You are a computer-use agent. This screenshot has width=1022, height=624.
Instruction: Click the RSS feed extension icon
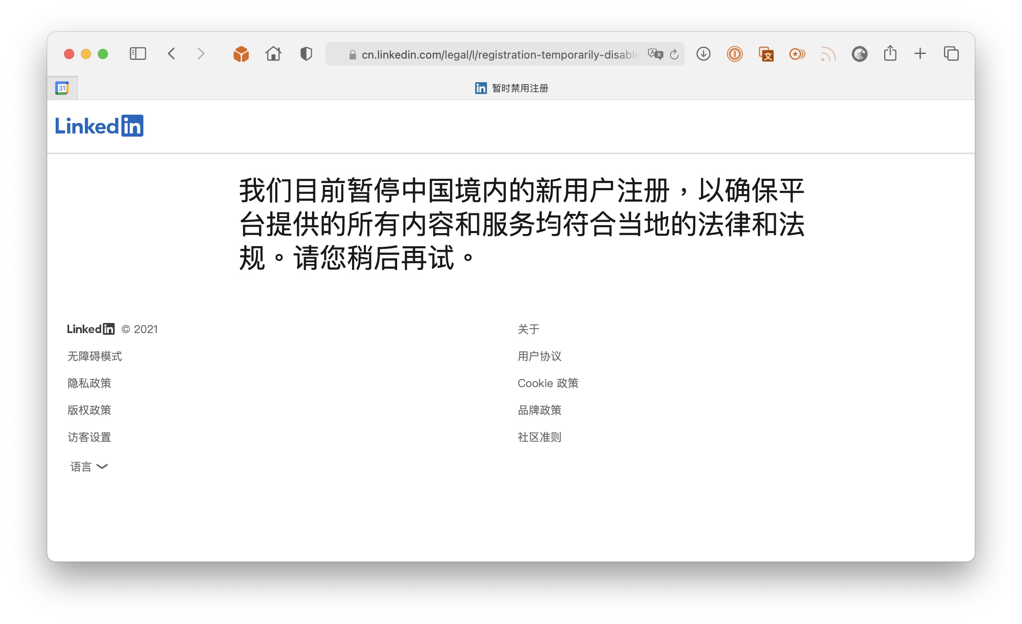click(828, 54)
